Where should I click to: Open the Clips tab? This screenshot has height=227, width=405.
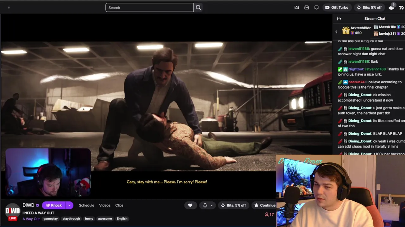pyautogui.click(x=119, y=205)
